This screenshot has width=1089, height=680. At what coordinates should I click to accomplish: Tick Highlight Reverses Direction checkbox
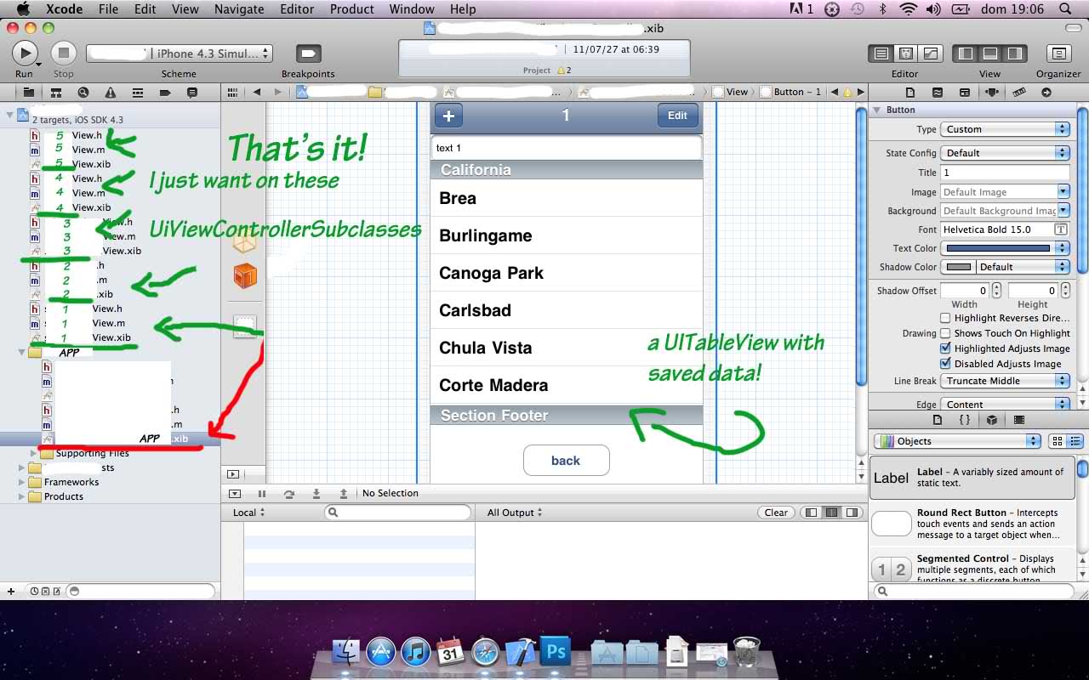[x=945, y=318]
